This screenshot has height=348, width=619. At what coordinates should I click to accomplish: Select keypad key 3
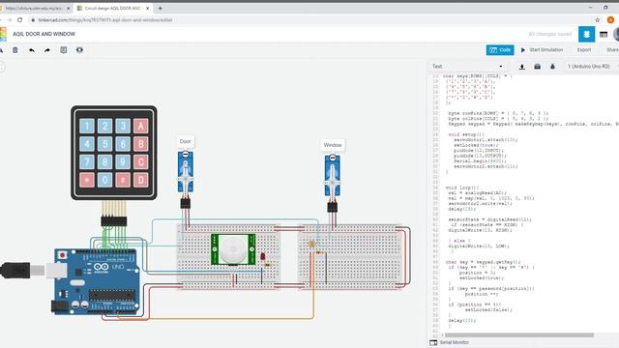[x=123, y=127]
